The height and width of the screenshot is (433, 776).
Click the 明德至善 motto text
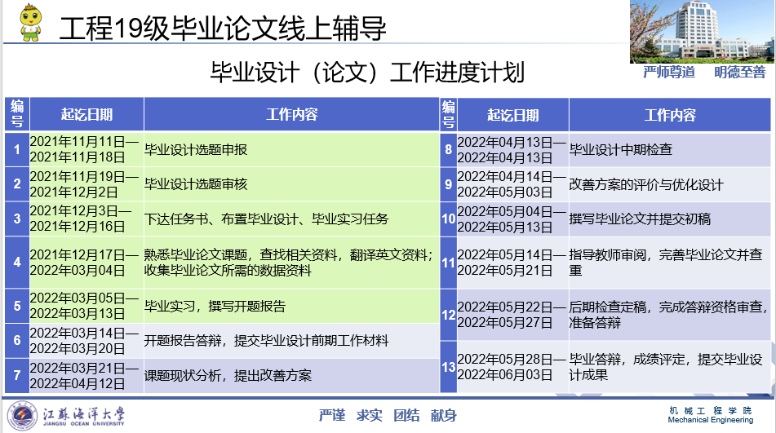pyautogui.click(x=739, y=73)
